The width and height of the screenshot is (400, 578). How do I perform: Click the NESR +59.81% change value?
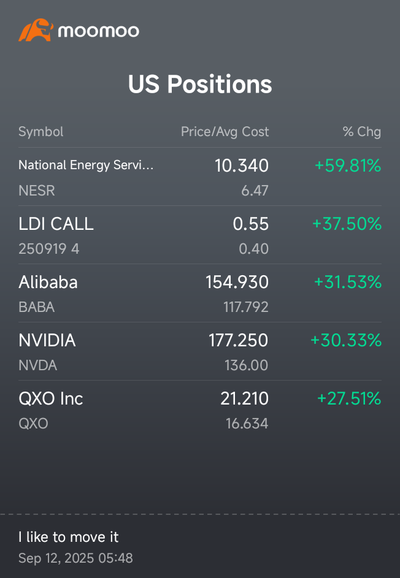tap(347, 165)
